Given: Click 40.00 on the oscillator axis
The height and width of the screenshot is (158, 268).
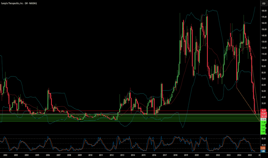Looking at the screenshot, I should (x=264, y=145).
